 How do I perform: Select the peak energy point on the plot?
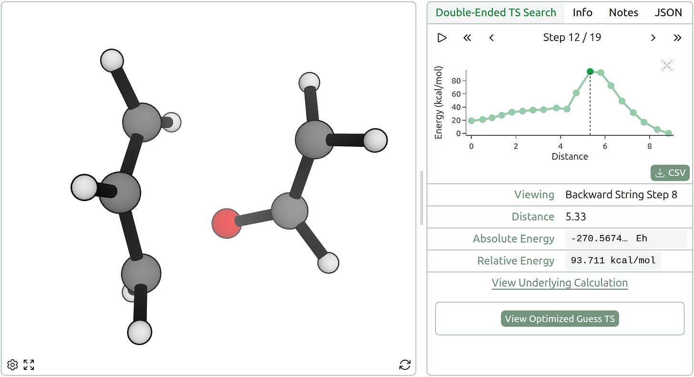point(590,71)
